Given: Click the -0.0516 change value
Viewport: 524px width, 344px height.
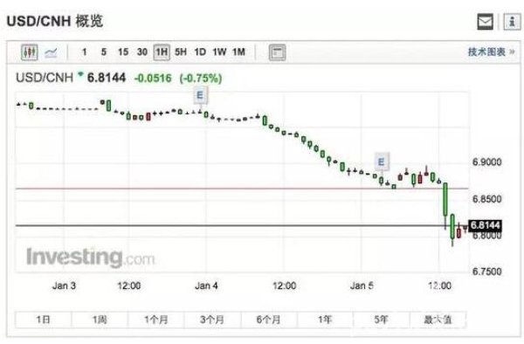Looking at the screenshot, I should point(153,79).
